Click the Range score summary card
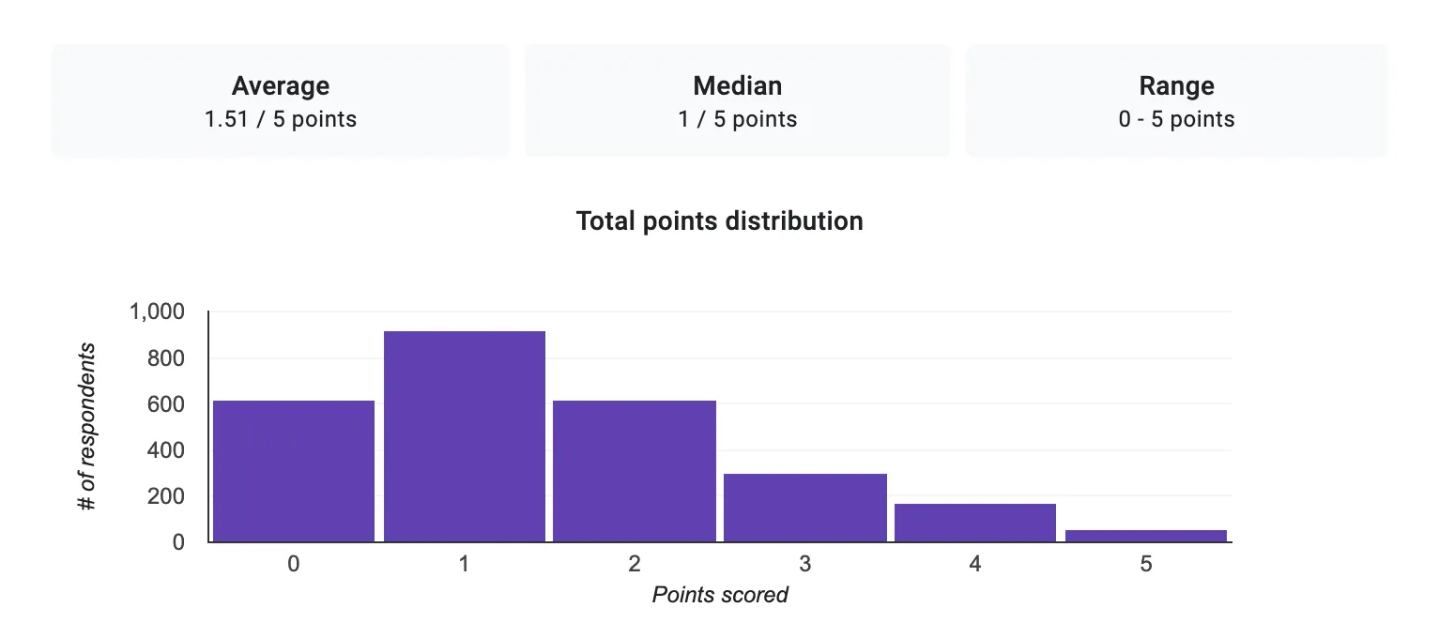The image size is (1439, 638). 1176,101
